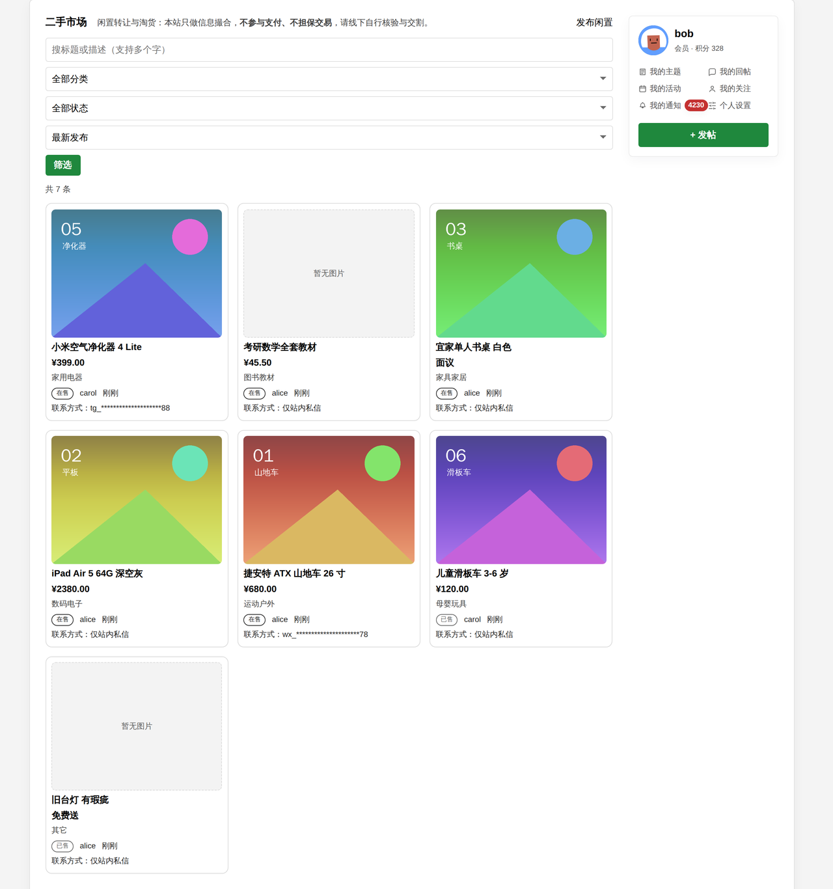Open the 旧台灯 有瑕疵 listing title

[80, 800]
